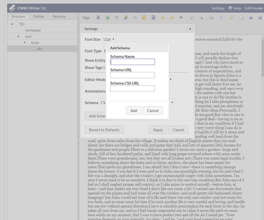Collapse the TEI tree node
This screenshot has width=264, height=220.
tap(12, 24)
